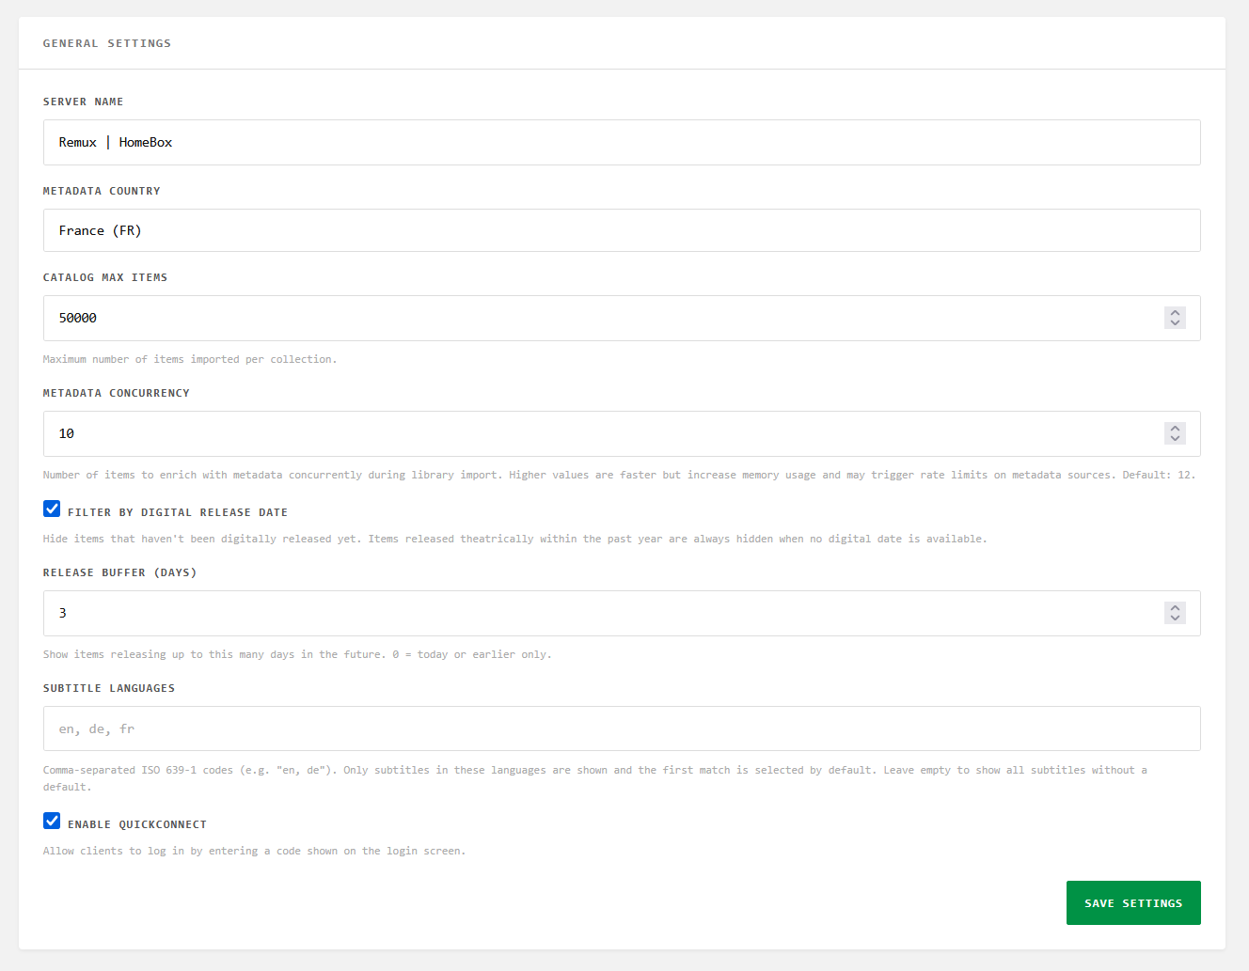
Task: Disable the Enable QuickConnect checkbox
Action: point(52,821)
